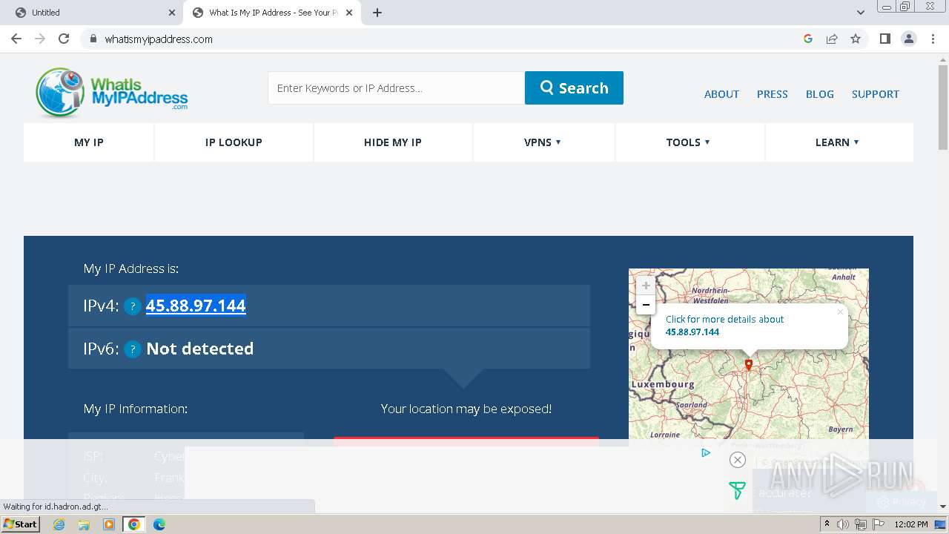Click IPv4 question mark help icon
The width and height of the screenshot is (949, 534).
point(133,306)
